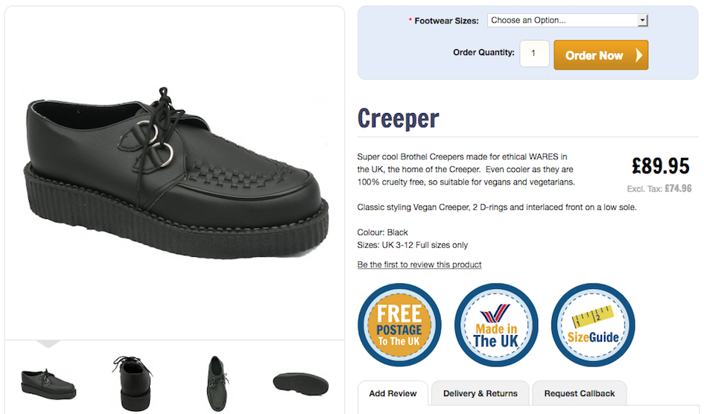The width and height of the screenshot is (704, 414).
Task: Click the main Creeper shoe product image
Action: 176,173
